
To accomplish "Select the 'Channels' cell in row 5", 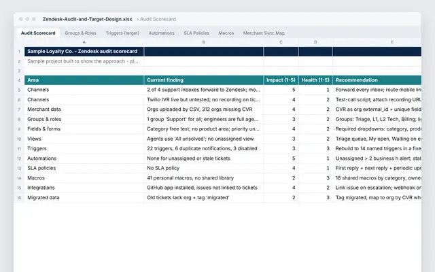I will (84, 90).
